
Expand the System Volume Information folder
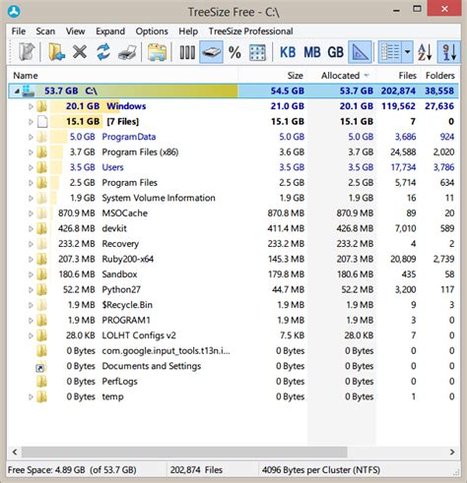click(x=31, y=198)
